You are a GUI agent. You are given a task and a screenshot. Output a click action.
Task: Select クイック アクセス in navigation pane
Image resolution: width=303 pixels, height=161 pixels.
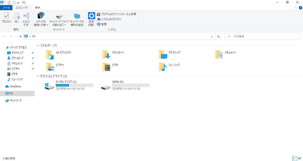(16, 47)
